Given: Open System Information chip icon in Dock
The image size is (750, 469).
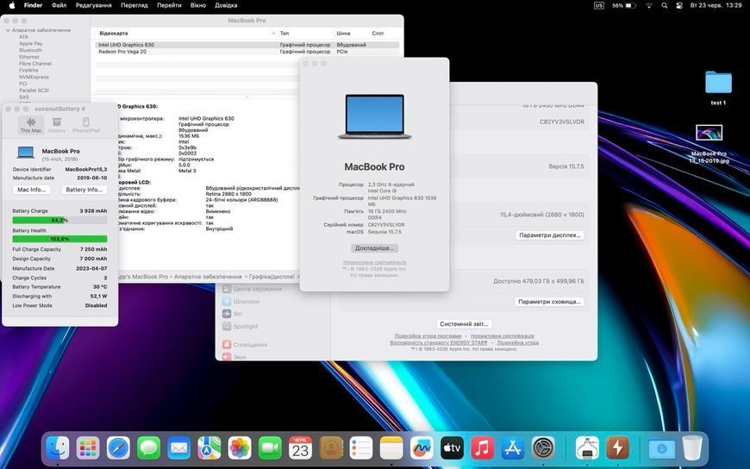Looking at the screenshot, I should pos(587,448).
